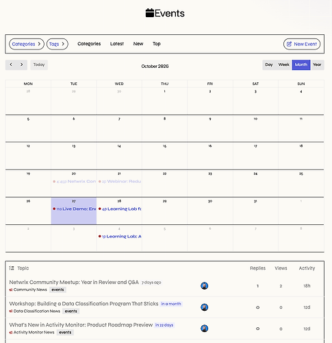Select October 1 day cell
Viewport: 332px width, 343px height.
click(x=164, y=101)
